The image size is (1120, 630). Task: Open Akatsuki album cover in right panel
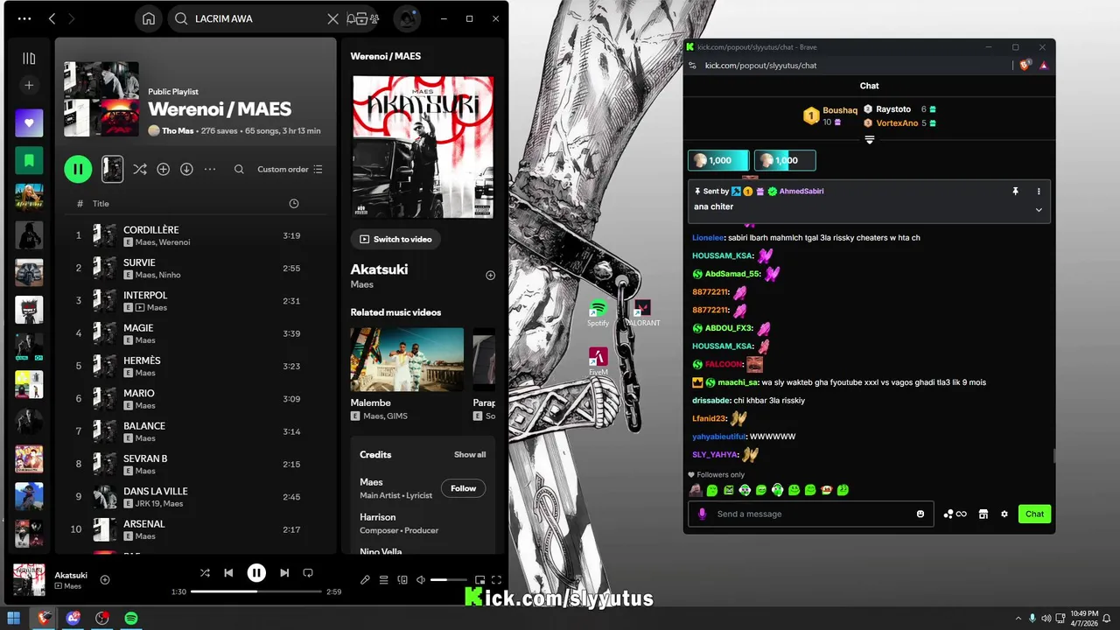(x=423, y=147)
